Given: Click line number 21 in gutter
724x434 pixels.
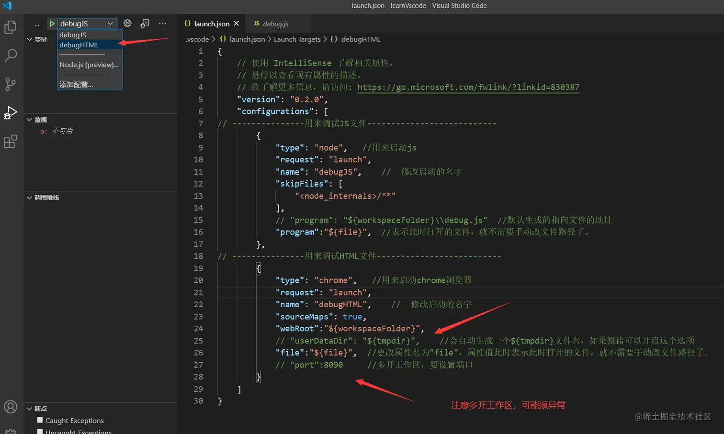Looking at the screenshot, I should 198,292.
